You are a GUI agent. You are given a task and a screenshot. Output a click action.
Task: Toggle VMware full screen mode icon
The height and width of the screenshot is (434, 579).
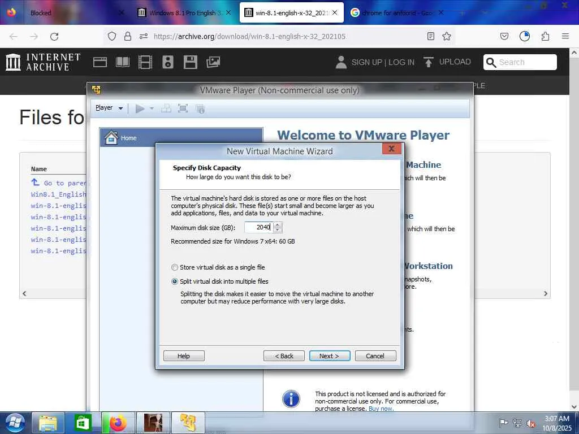click(x=183, y=108)
